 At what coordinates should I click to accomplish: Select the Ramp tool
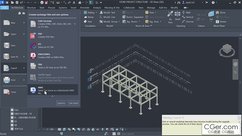89,17
